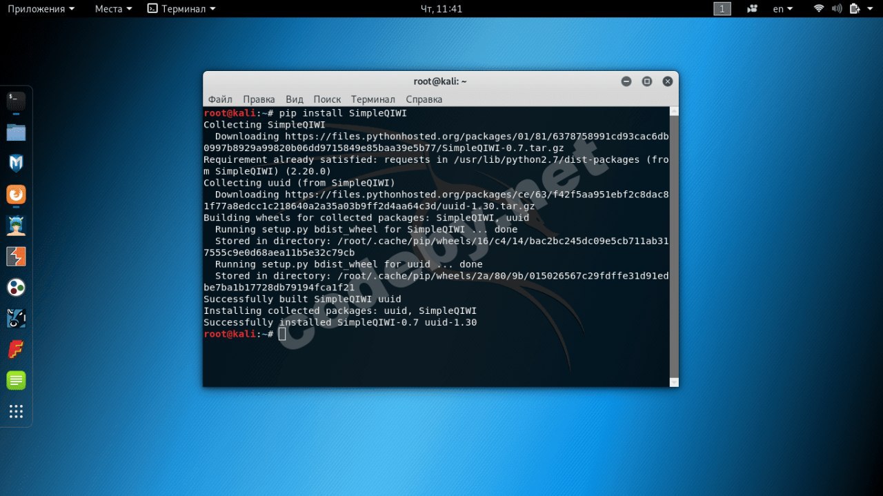
Task: Click 'Successfully installed SimpleQIWI-0.7 uuid-1.30' line
Action: pos(340,323)
